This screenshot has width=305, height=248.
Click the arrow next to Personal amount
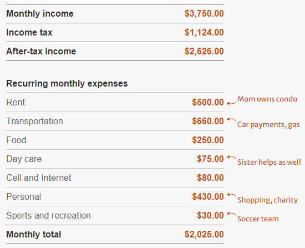(x=231, y=195)
